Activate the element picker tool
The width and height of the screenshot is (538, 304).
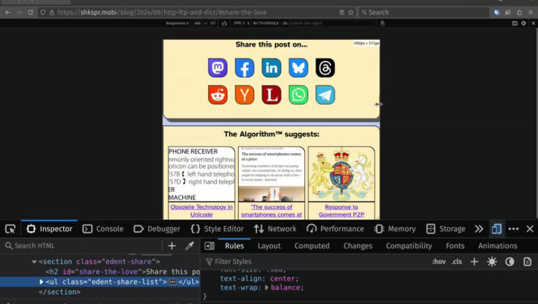10,229
